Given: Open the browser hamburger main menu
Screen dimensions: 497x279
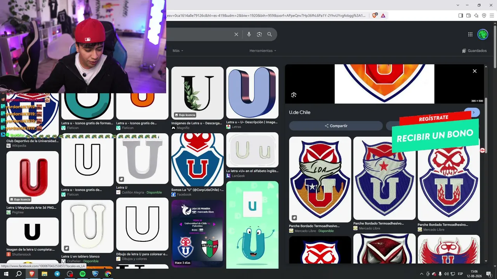Looking at the screenshot, I should (492, 15).
